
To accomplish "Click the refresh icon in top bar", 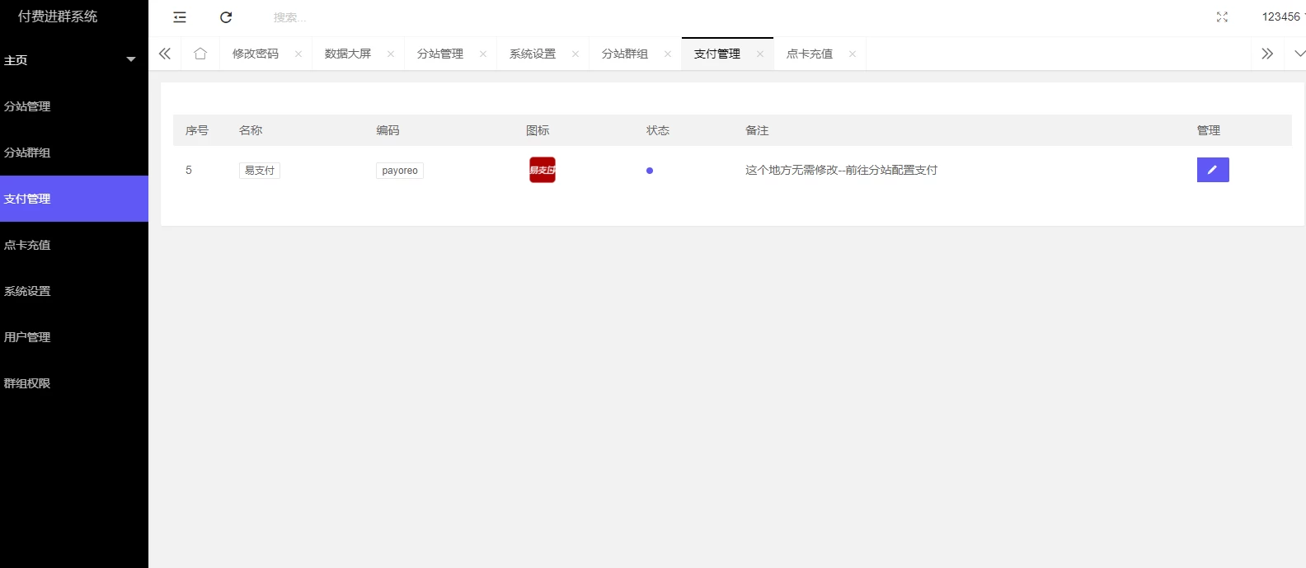I will pyautogui.click(x=226, y=17).
